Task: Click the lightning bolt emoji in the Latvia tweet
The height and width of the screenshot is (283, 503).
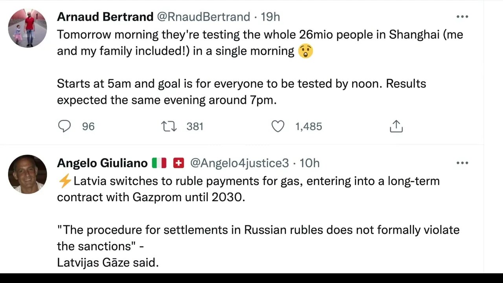Action: (x=64, y=181)
